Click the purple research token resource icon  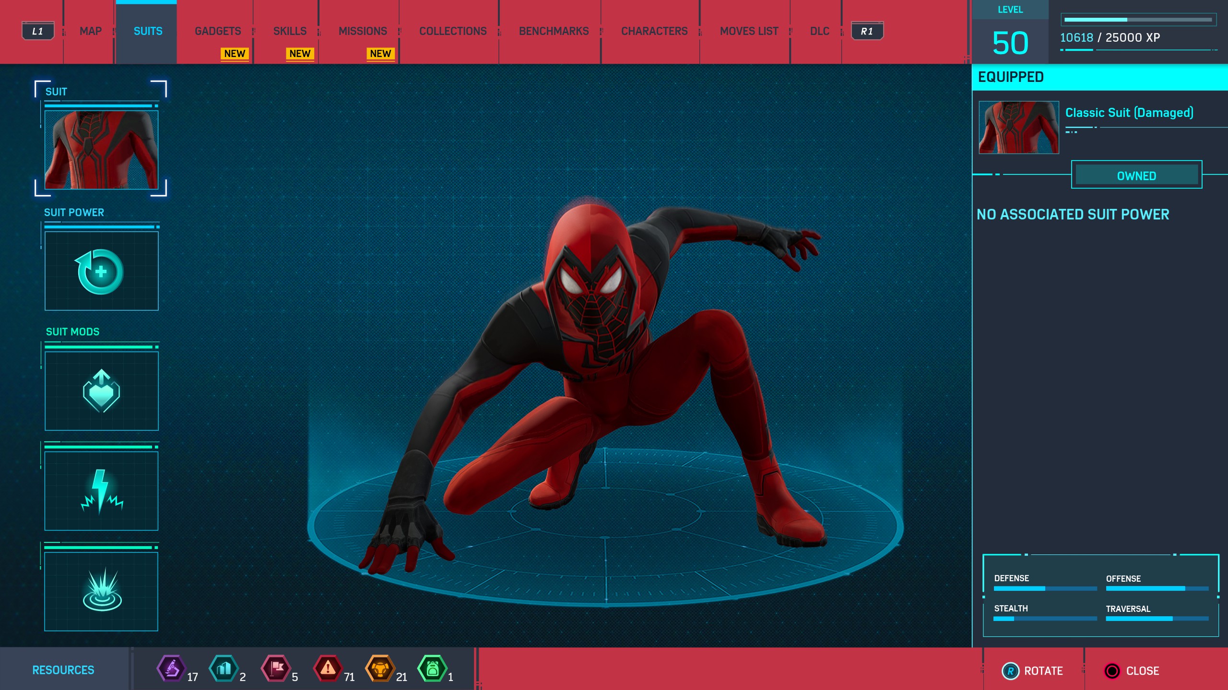(171, 668)
